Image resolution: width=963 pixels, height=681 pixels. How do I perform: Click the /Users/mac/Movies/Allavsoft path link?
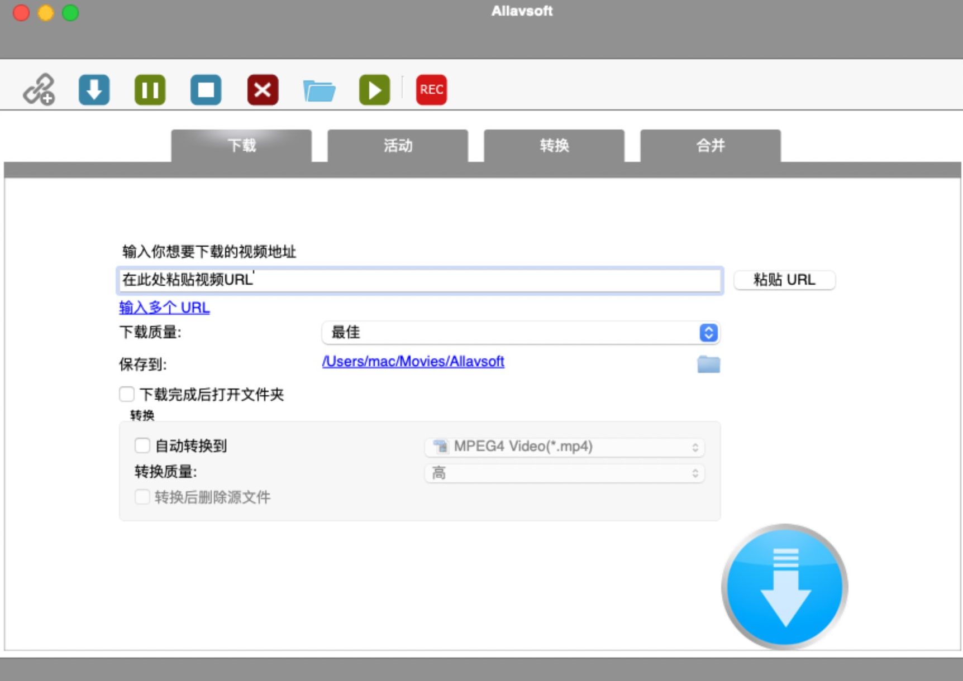413,361
